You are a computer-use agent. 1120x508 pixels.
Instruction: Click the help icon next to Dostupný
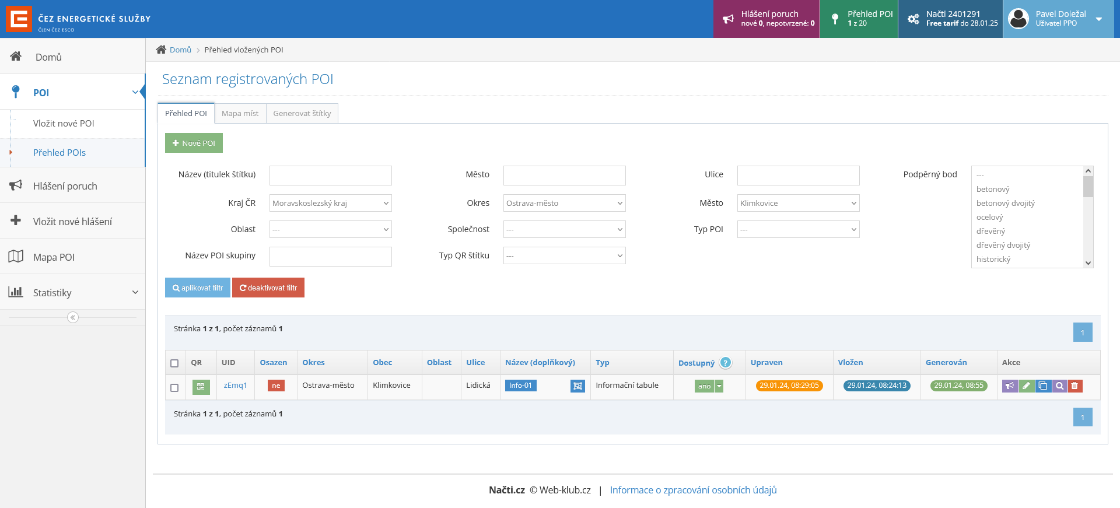click(725, 363)
